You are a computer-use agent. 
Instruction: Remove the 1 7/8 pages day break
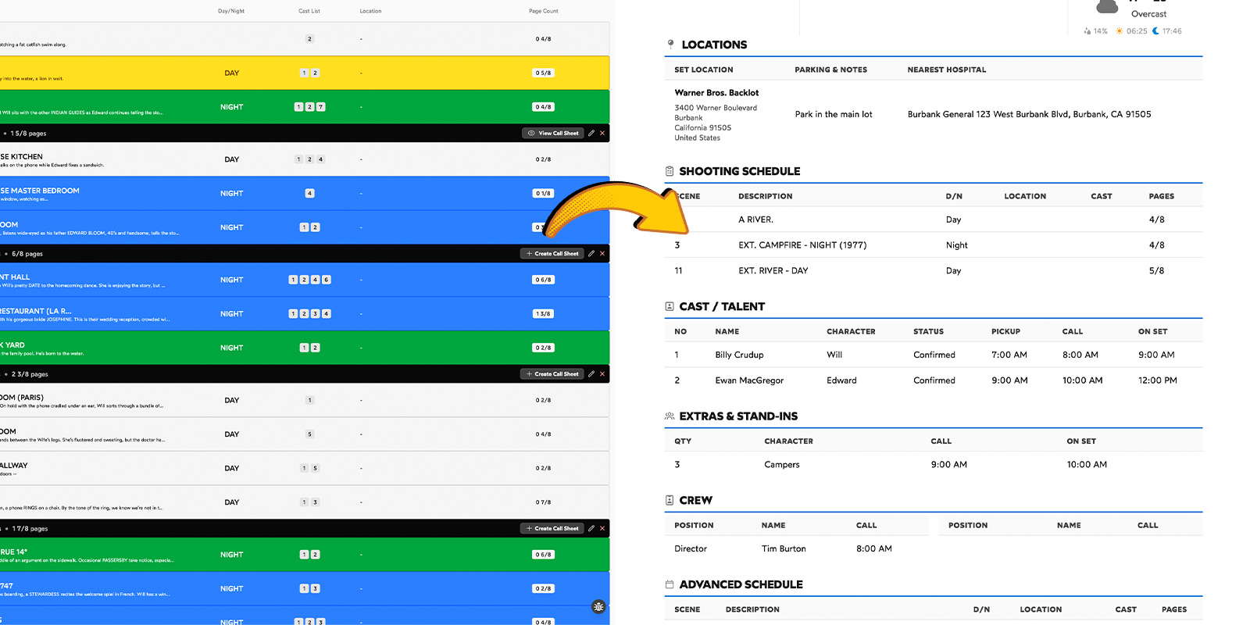(602, 529)
